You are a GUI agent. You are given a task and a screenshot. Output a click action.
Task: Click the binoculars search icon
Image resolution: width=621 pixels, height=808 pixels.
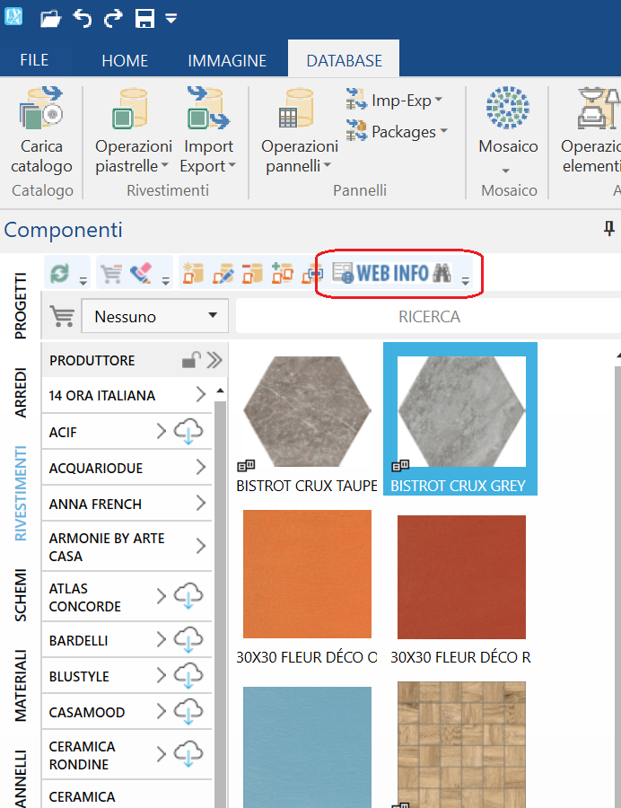click(x=442, y=273)
